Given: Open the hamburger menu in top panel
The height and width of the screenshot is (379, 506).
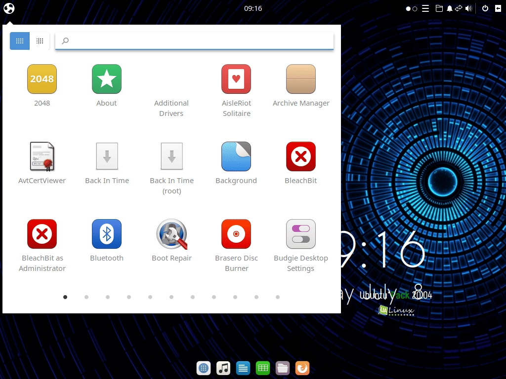Looking at the screenshot, I should (x=425, y=8).
